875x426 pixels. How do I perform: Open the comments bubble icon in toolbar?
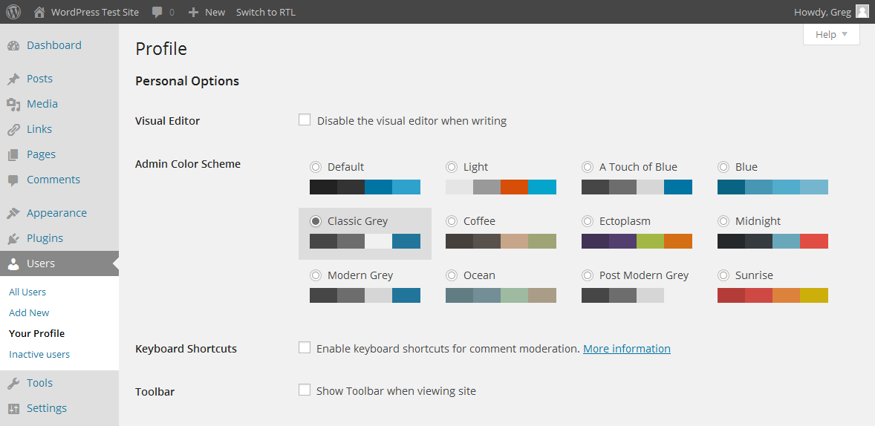tap(157, 12)
